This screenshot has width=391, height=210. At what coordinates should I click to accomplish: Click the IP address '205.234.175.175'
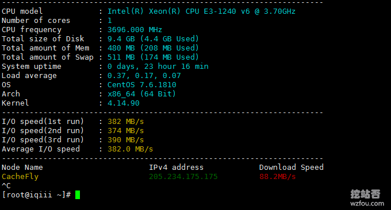pos(183,177)
